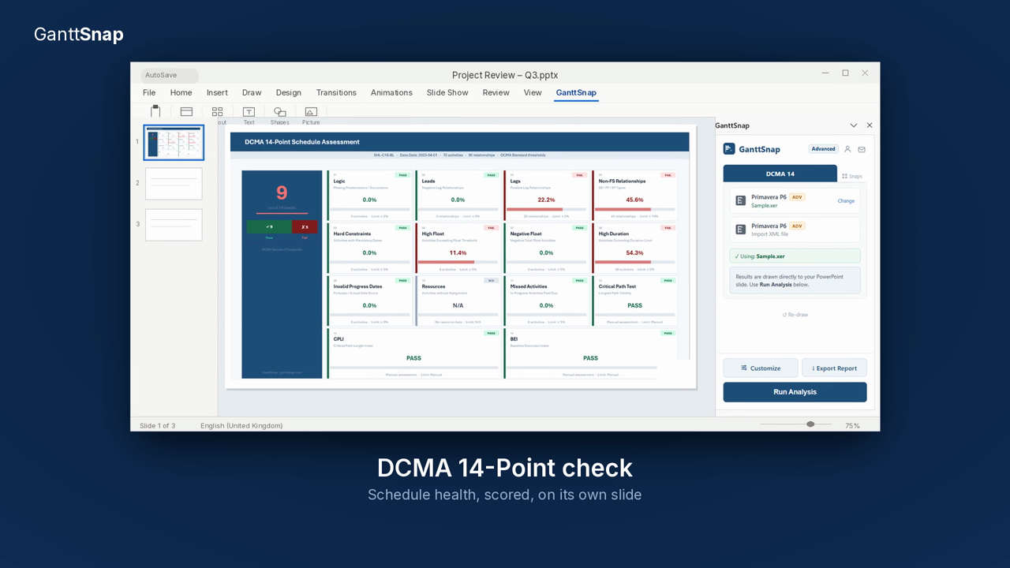
Task: Click the Picture icon in the ribbon
Action: tap(311, 112)
